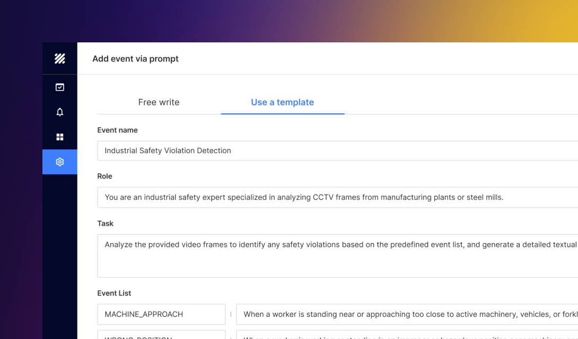This screenshot has height=339, width=578.
Task: Click the Task field label
Action: point(105,223)
